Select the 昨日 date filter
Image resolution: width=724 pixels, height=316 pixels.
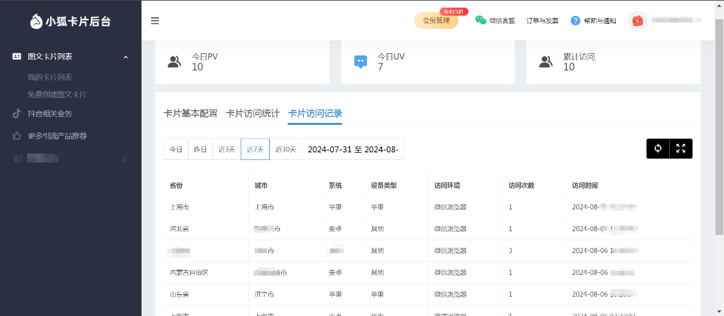pyautogui.click(x=200, y=149)
